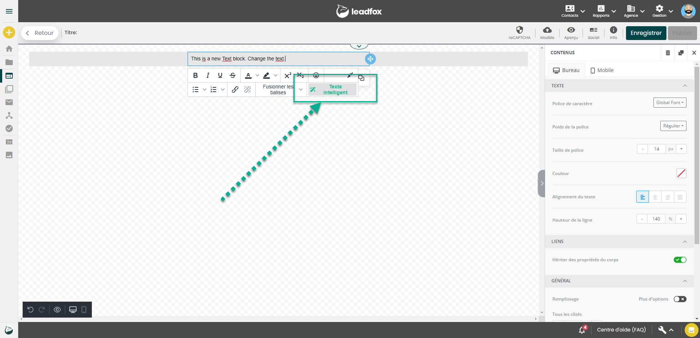Click the Texte intelligent button
700x338 pixels.
click(x=332, y=90)
